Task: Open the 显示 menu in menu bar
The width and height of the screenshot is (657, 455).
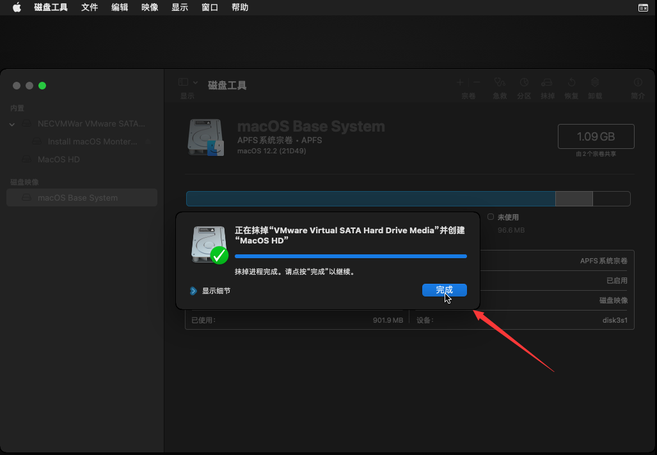Action: pyautogui.click(x=180, y=8)
